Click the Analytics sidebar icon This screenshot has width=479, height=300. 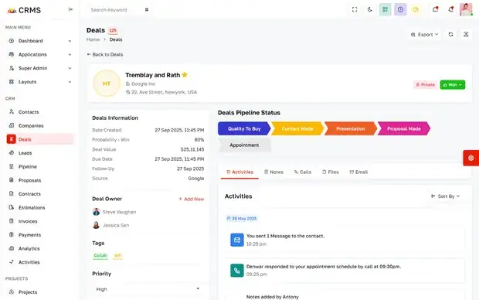(x=12, y=248)
